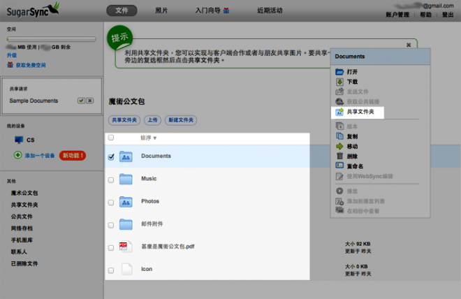
Task: Click the SugarSync logo
Action: (30, 10)
